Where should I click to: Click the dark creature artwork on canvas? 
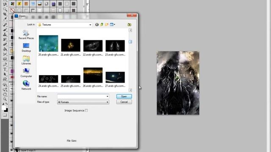point(178,83)
